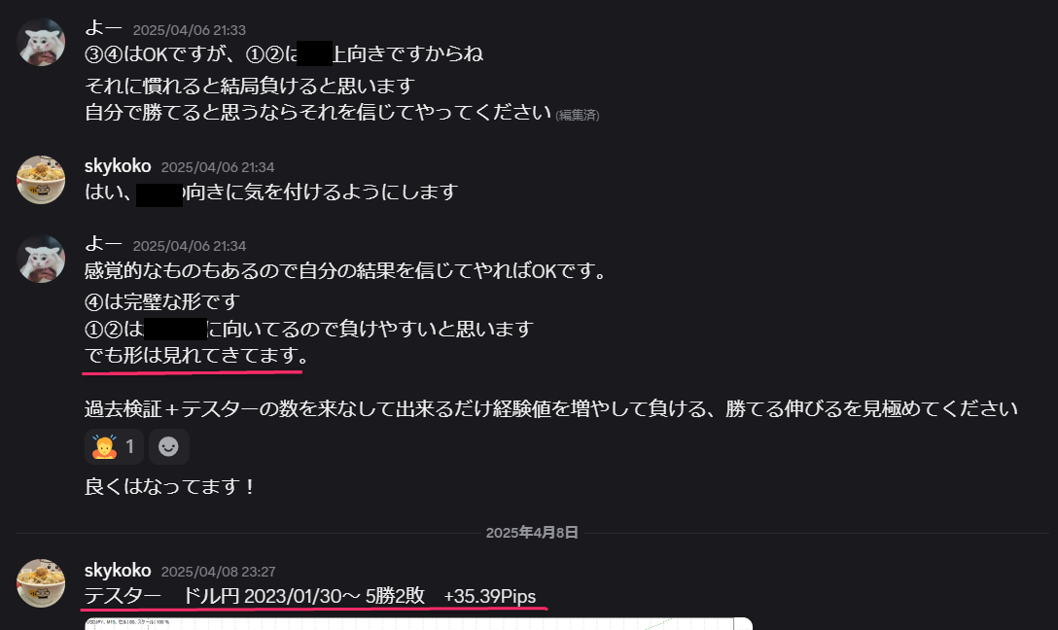Open よー's cat avatar at 21:34 message

tap(41, 259)
